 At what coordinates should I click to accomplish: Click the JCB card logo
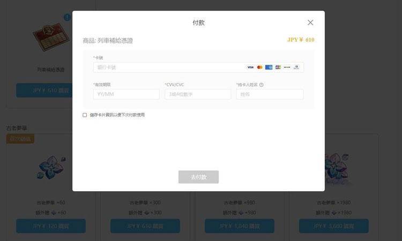tap(278, 67)
